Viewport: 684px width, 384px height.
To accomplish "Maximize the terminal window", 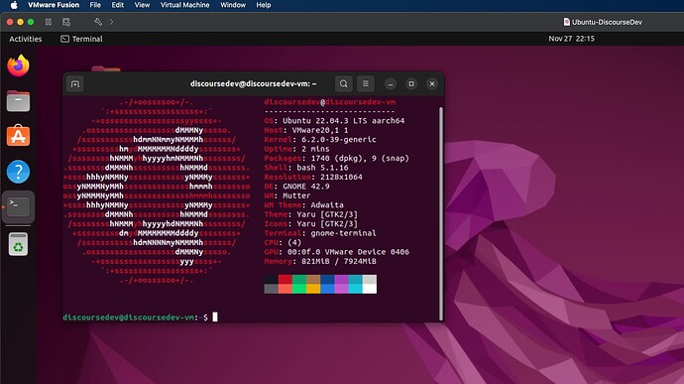I will tap(411, 84).
